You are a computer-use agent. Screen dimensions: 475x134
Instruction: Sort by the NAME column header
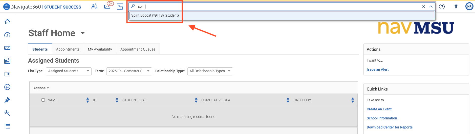[53, 100]
